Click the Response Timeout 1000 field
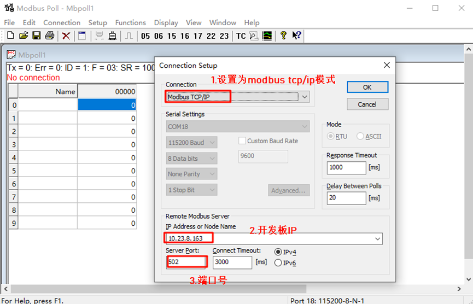 346,168
